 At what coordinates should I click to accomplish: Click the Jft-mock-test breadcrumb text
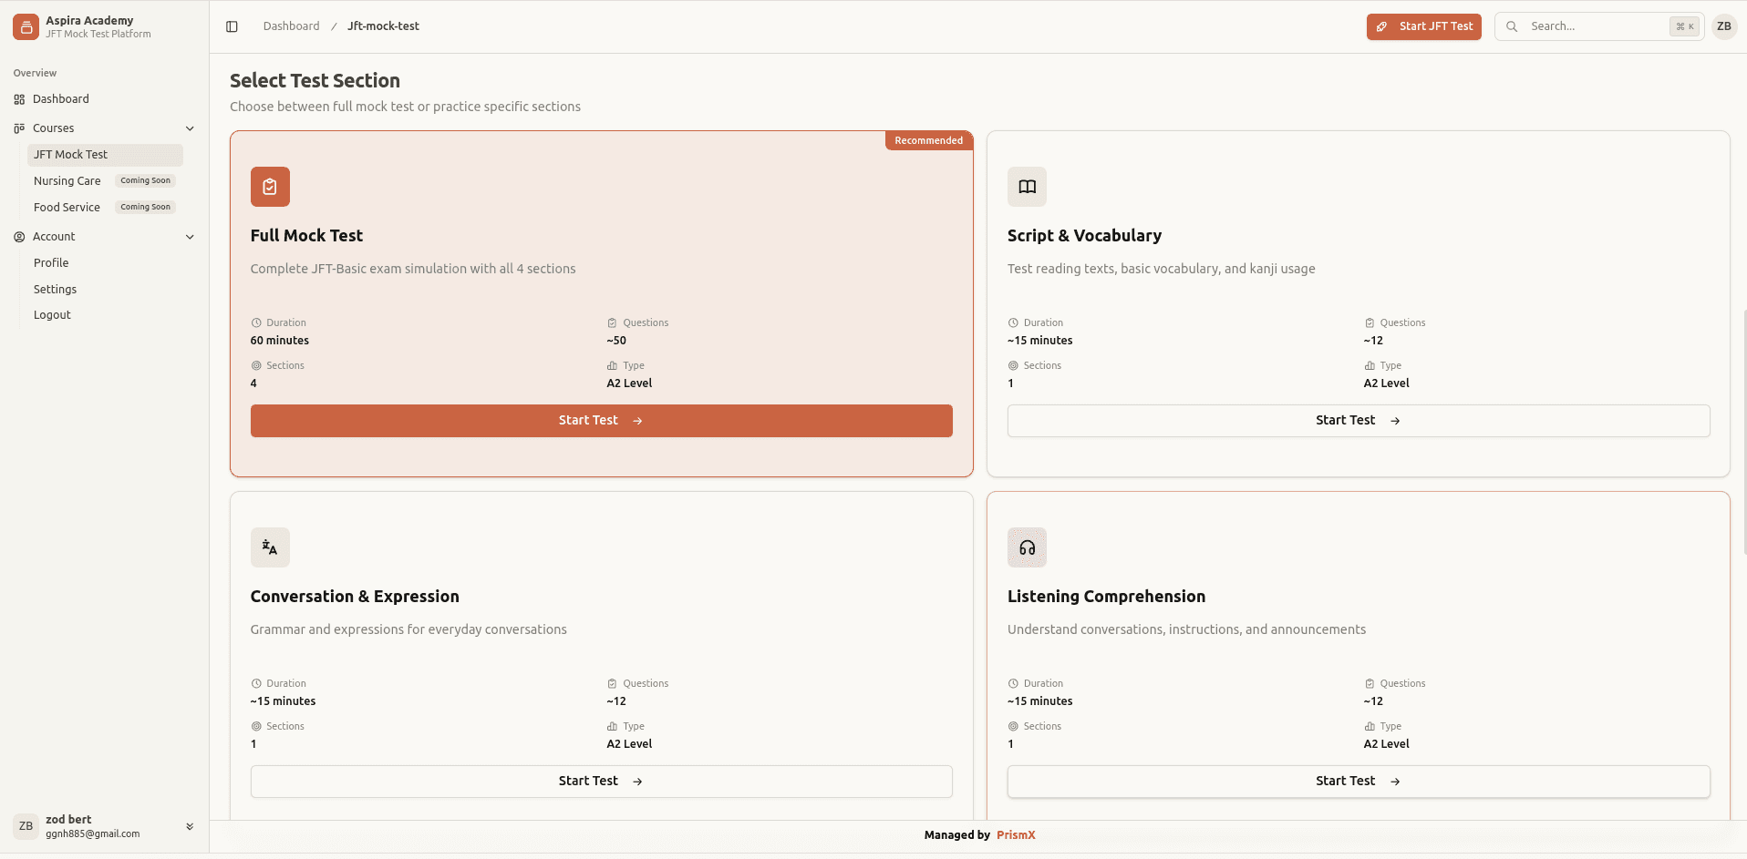383,26
